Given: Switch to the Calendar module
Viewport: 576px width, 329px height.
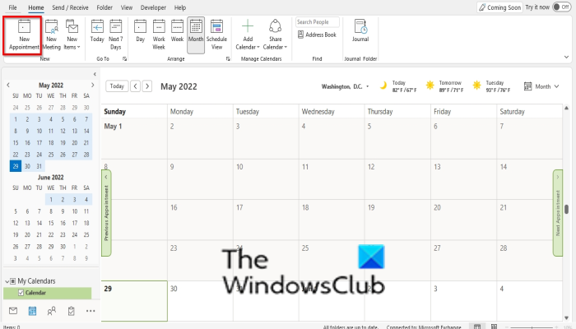Looking at the screenshot, I should (32, 311).
